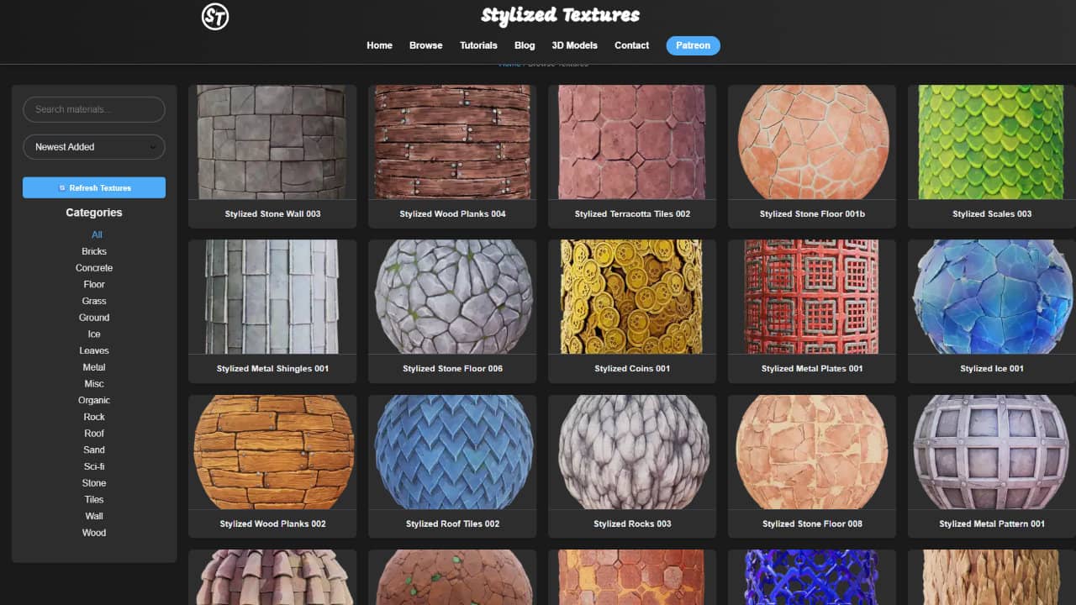Viewport: 1076px width, 605px height.
Task: Open the Browse menu item
Action: point(425,45)
